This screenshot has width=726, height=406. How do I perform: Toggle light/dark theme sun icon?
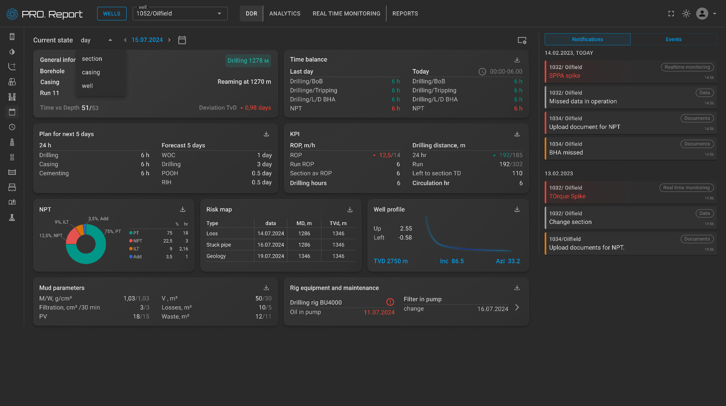(686, 14)
